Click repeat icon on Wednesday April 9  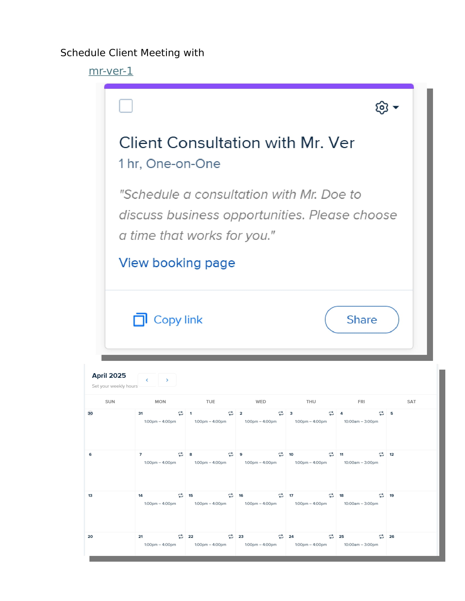click(281, 454)
